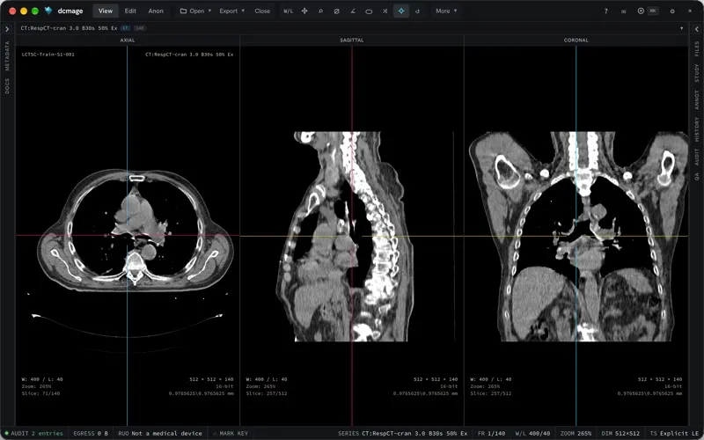Click the coronal chest CT image

pos(578,236)
